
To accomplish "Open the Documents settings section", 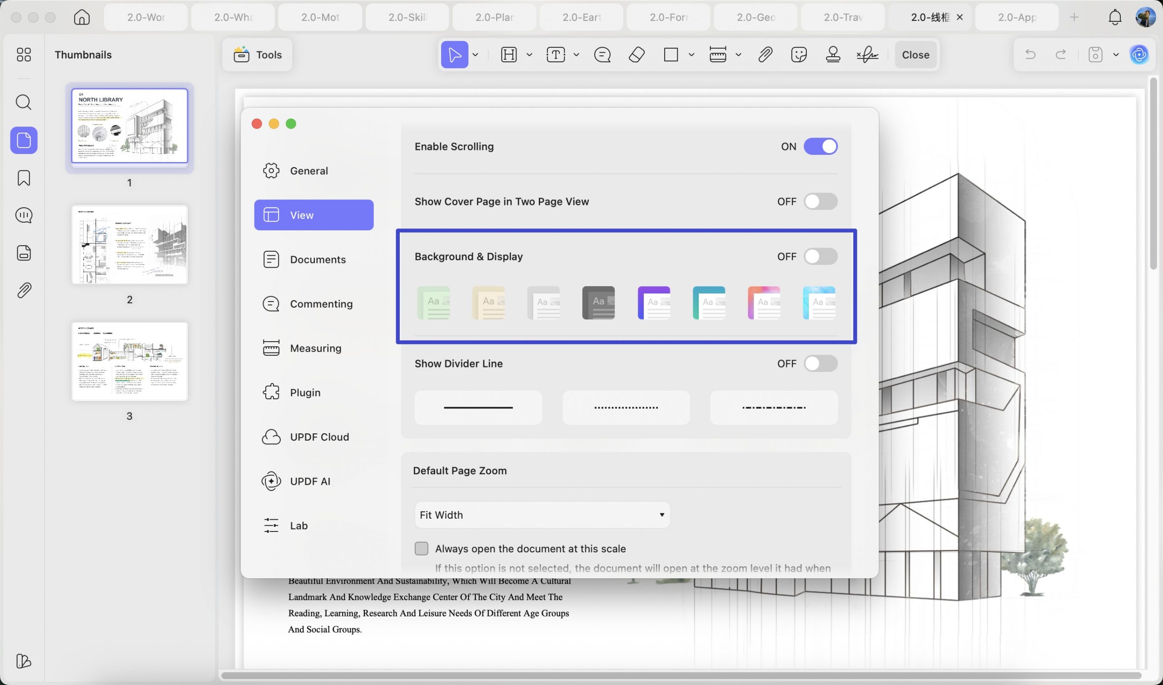I will tap(314, 259).
